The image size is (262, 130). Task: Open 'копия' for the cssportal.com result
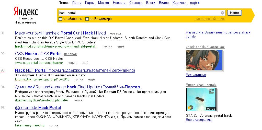[x=72, y=63]
